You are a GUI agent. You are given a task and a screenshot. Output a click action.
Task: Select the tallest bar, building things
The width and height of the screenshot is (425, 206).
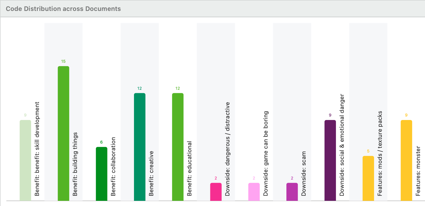point(63,133)
